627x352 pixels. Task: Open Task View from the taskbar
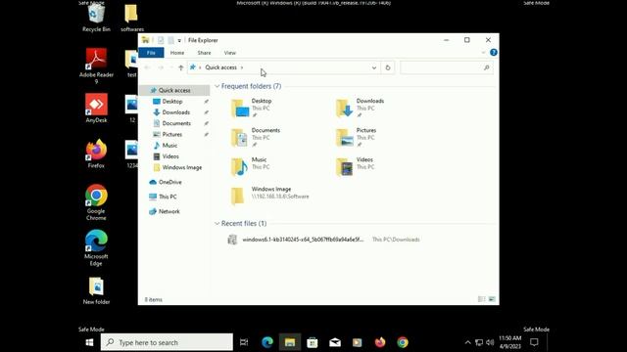(x=244, y=342)
